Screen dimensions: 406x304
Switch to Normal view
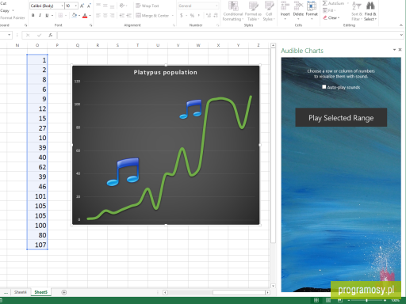[x=316, y=300]
